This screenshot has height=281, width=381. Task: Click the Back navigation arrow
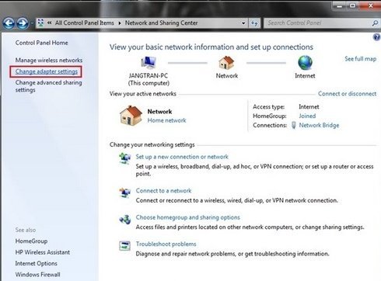point(9,23)
